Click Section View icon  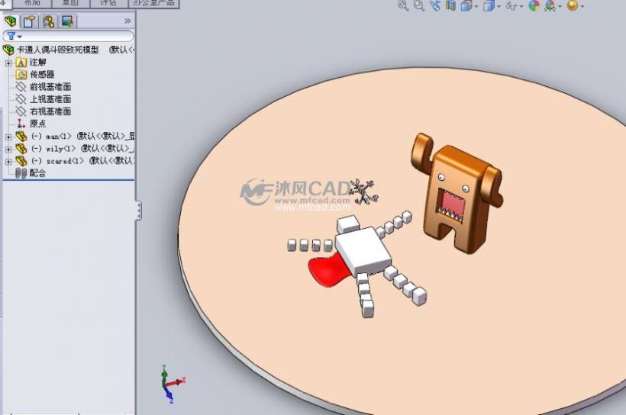(x=450, y=5)
